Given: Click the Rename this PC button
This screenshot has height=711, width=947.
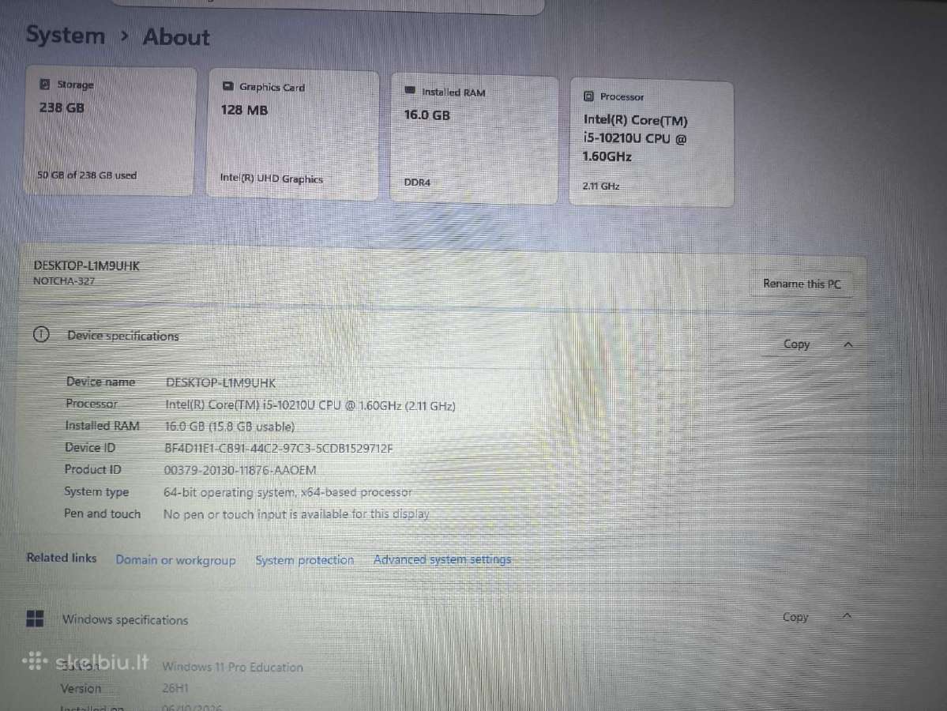Looking at the screenshot, I should tap(802, 284).
